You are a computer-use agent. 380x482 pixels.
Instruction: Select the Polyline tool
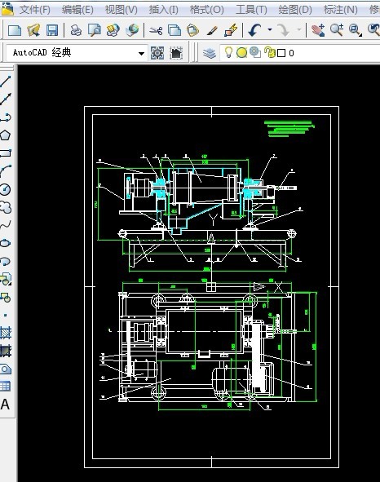tap(6, 117)
